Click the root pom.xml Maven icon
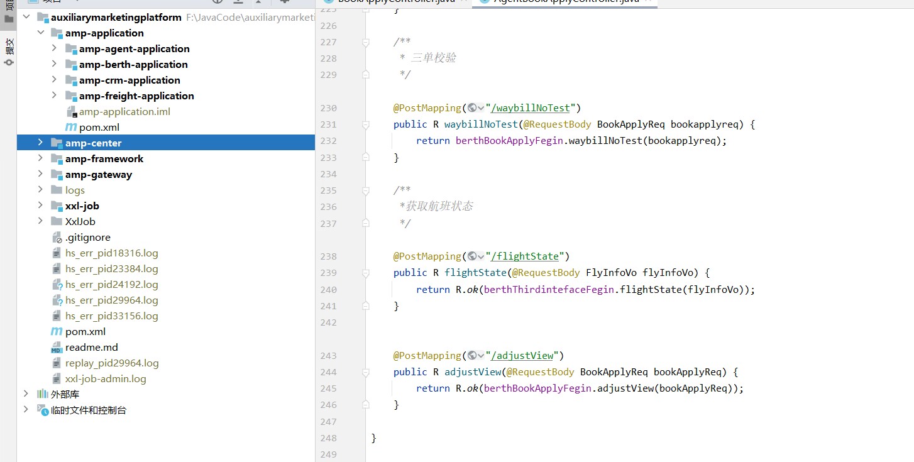The image size is (914, 462). tap(57, 331)
